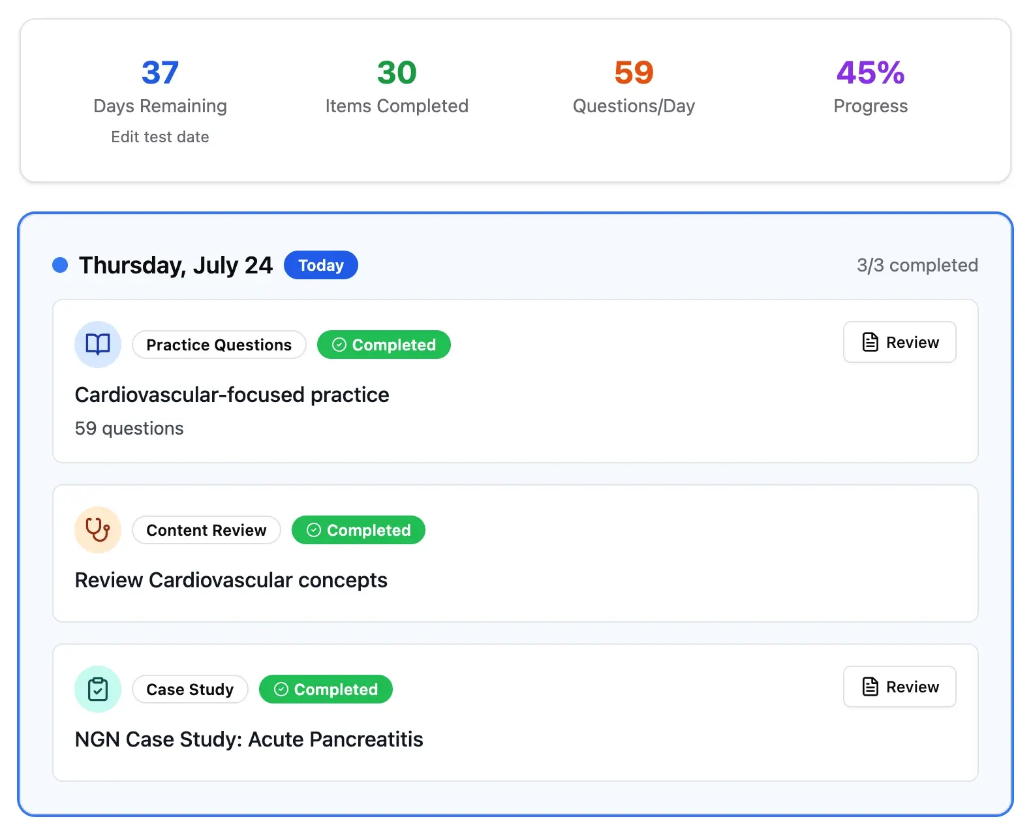Viewport: 1031px width, 834px height.
Task: Select the Review Cardiovascular concepts title
Action: (231, 580)
